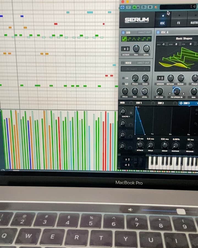Open the FX tab in Serum

(178, 20)
